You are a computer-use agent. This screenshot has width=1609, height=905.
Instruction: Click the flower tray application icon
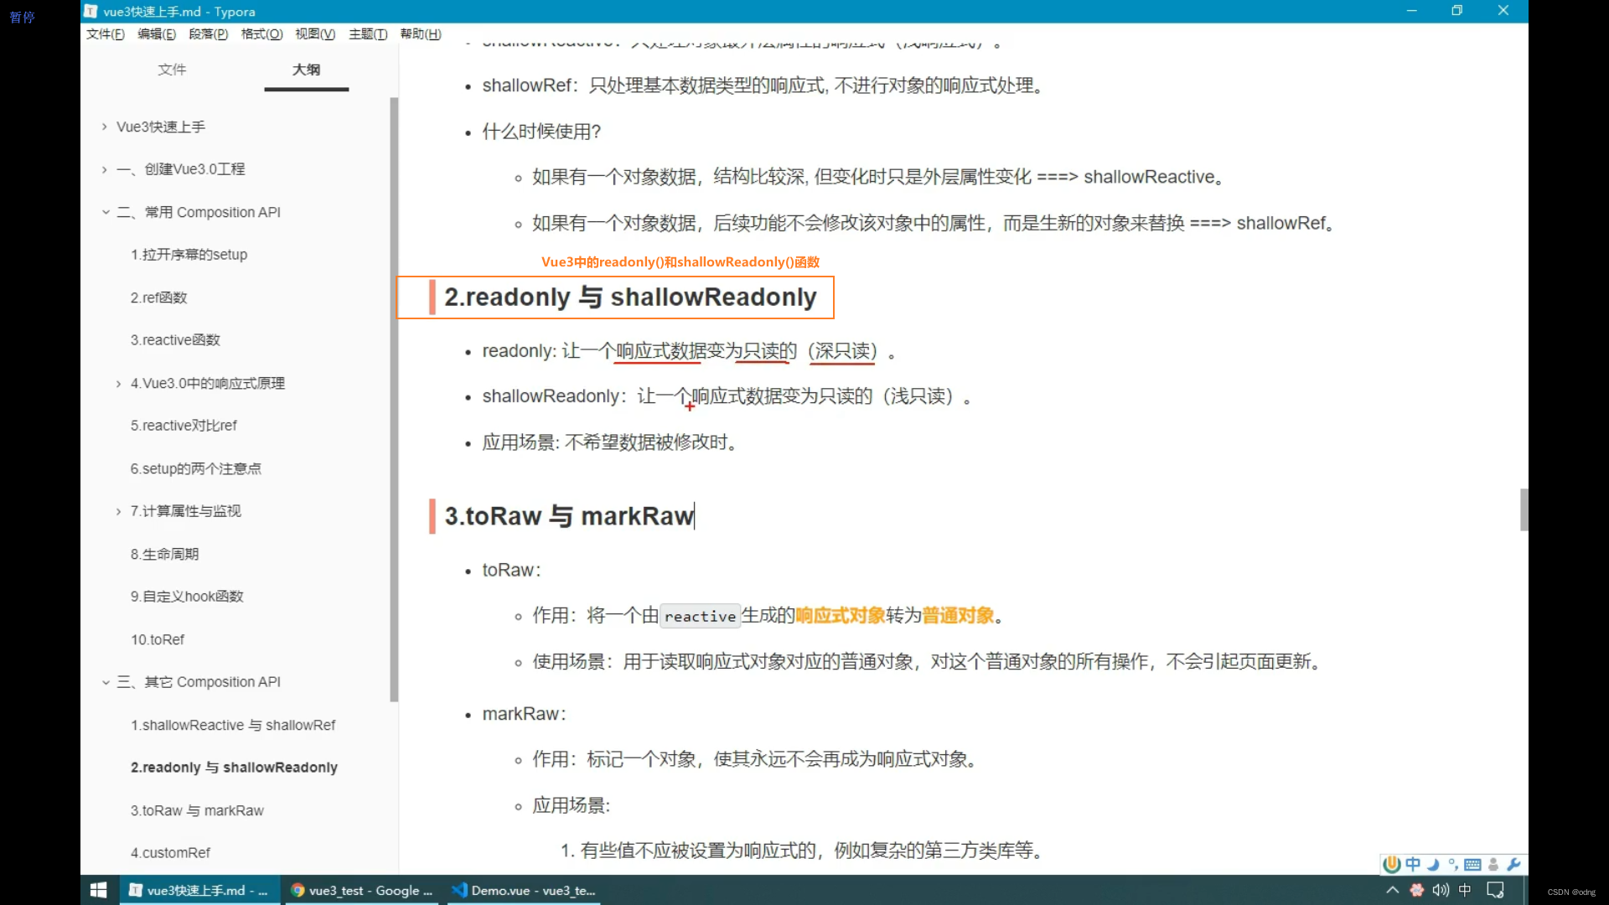[x=1416, y=890]
